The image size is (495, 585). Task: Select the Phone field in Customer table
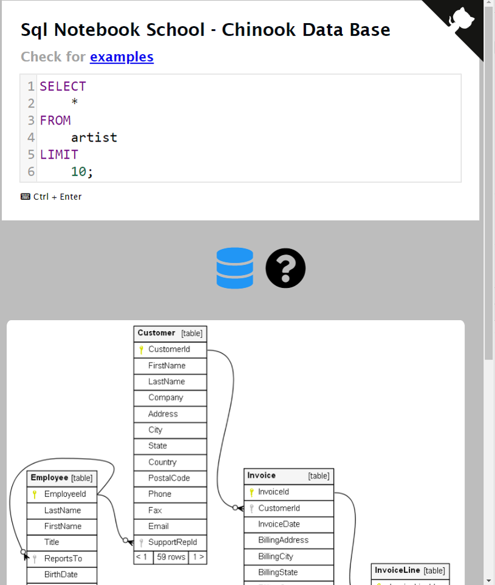pyautogui.click(x=170, y=494)
